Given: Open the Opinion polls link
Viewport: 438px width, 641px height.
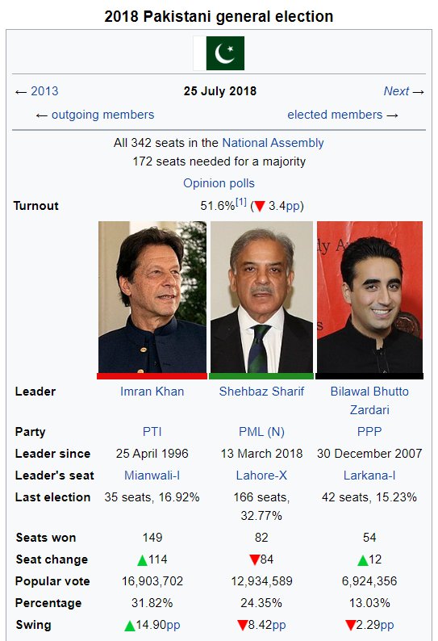Looking at the screenshot, I should [x=219, y=183].
